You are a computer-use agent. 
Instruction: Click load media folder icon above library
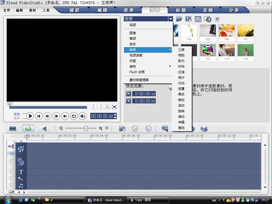[179, 19]
